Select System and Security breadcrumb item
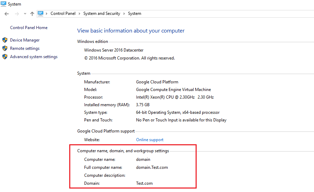The width and height of the screenshot is (314, 192). point(101,13)
